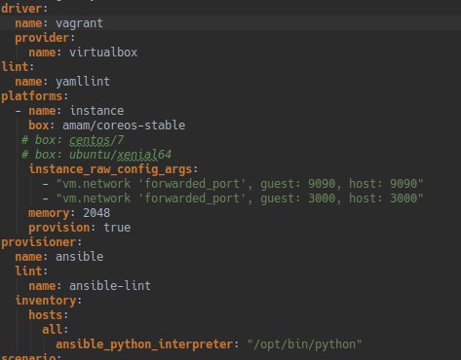Click the commented 'ubuntu/xenial64' line
The image size is (461, 360).
[96, 155]
